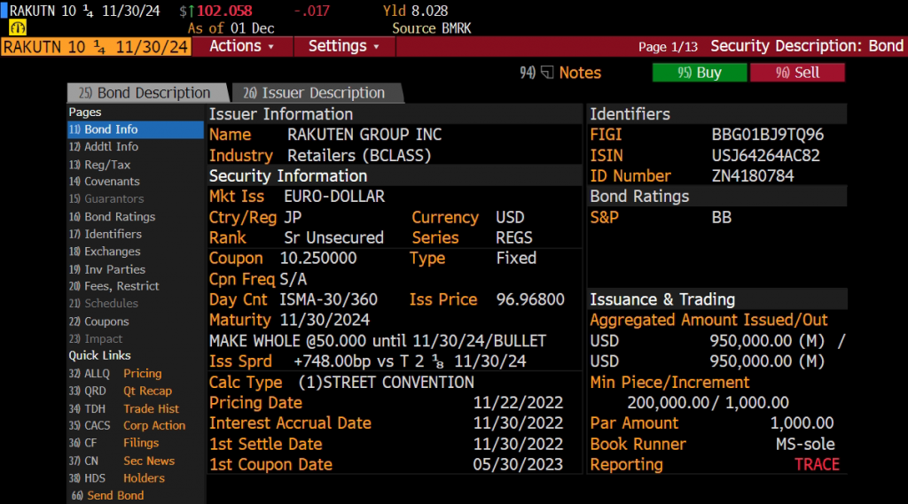Open the Fees, Restrict page
Viewport: 908px width, 504px height.
[x=114, y=286]
